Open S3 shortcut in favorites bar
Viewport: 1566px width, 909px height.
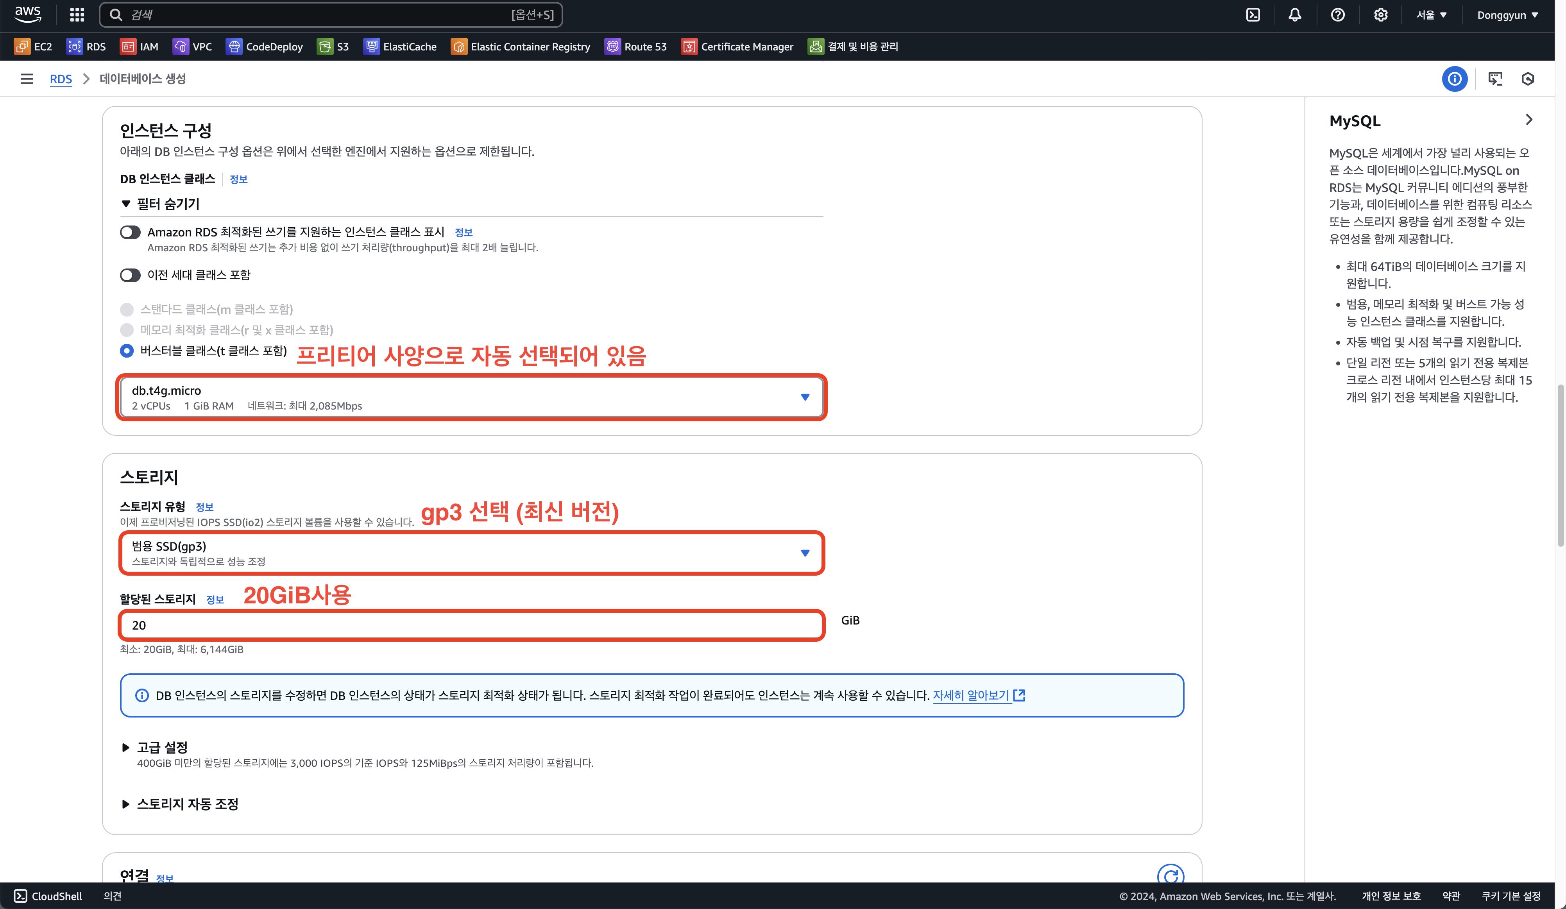click(333, 47)
